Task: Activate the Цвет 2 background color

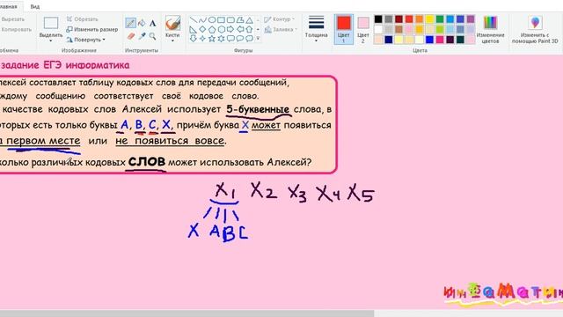Action: point(363,29)
